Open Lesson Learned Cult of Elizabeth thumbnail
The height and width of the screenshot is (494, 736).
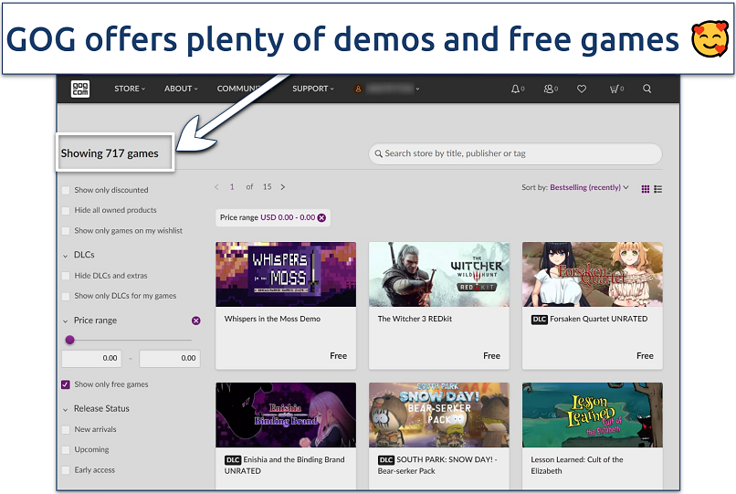point(593,415)
